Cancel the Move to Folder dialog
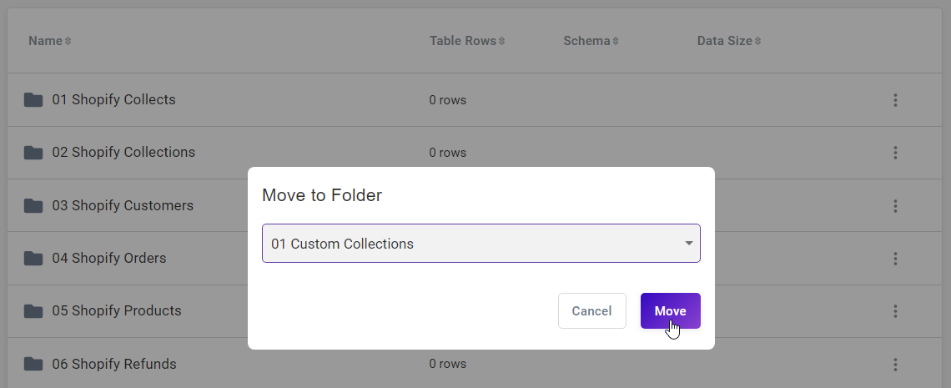This screenshot has width=951, height=388. coord(591,311)
